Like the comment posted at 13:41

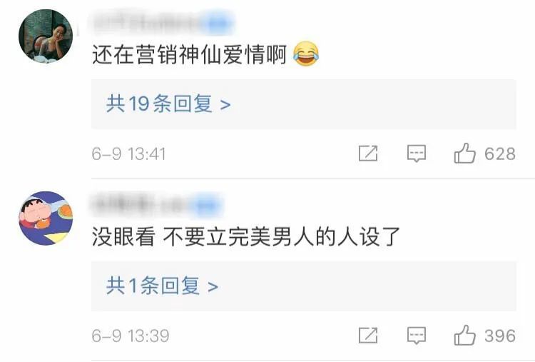464,153
